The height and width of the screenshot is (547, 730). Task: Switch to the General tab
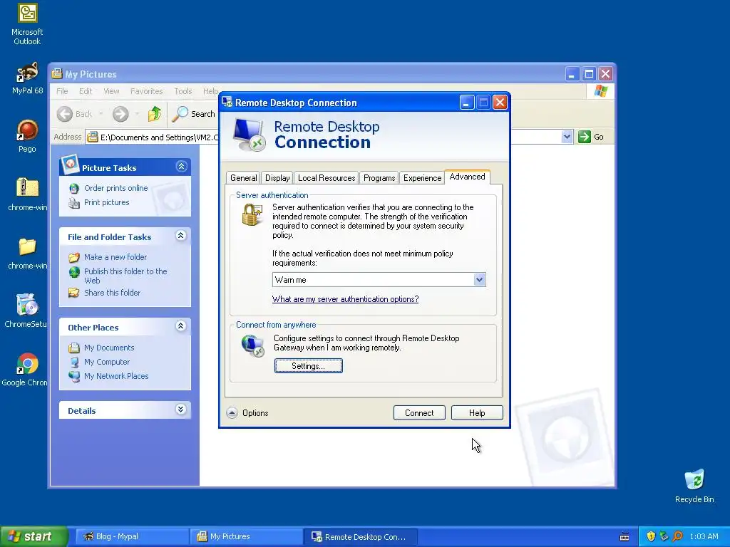(244, 178)
